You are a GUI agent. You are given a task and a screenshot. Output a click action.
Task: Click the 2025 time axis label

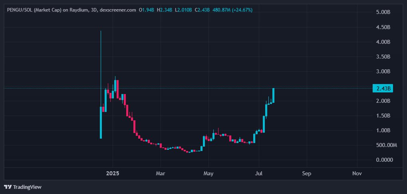113,173
